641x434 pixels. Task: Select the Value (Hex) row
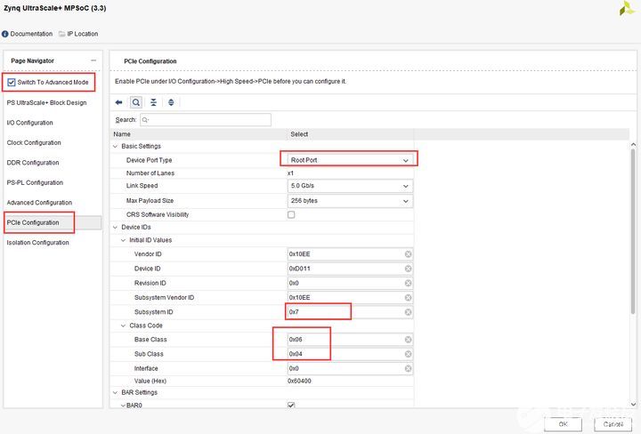262,381
